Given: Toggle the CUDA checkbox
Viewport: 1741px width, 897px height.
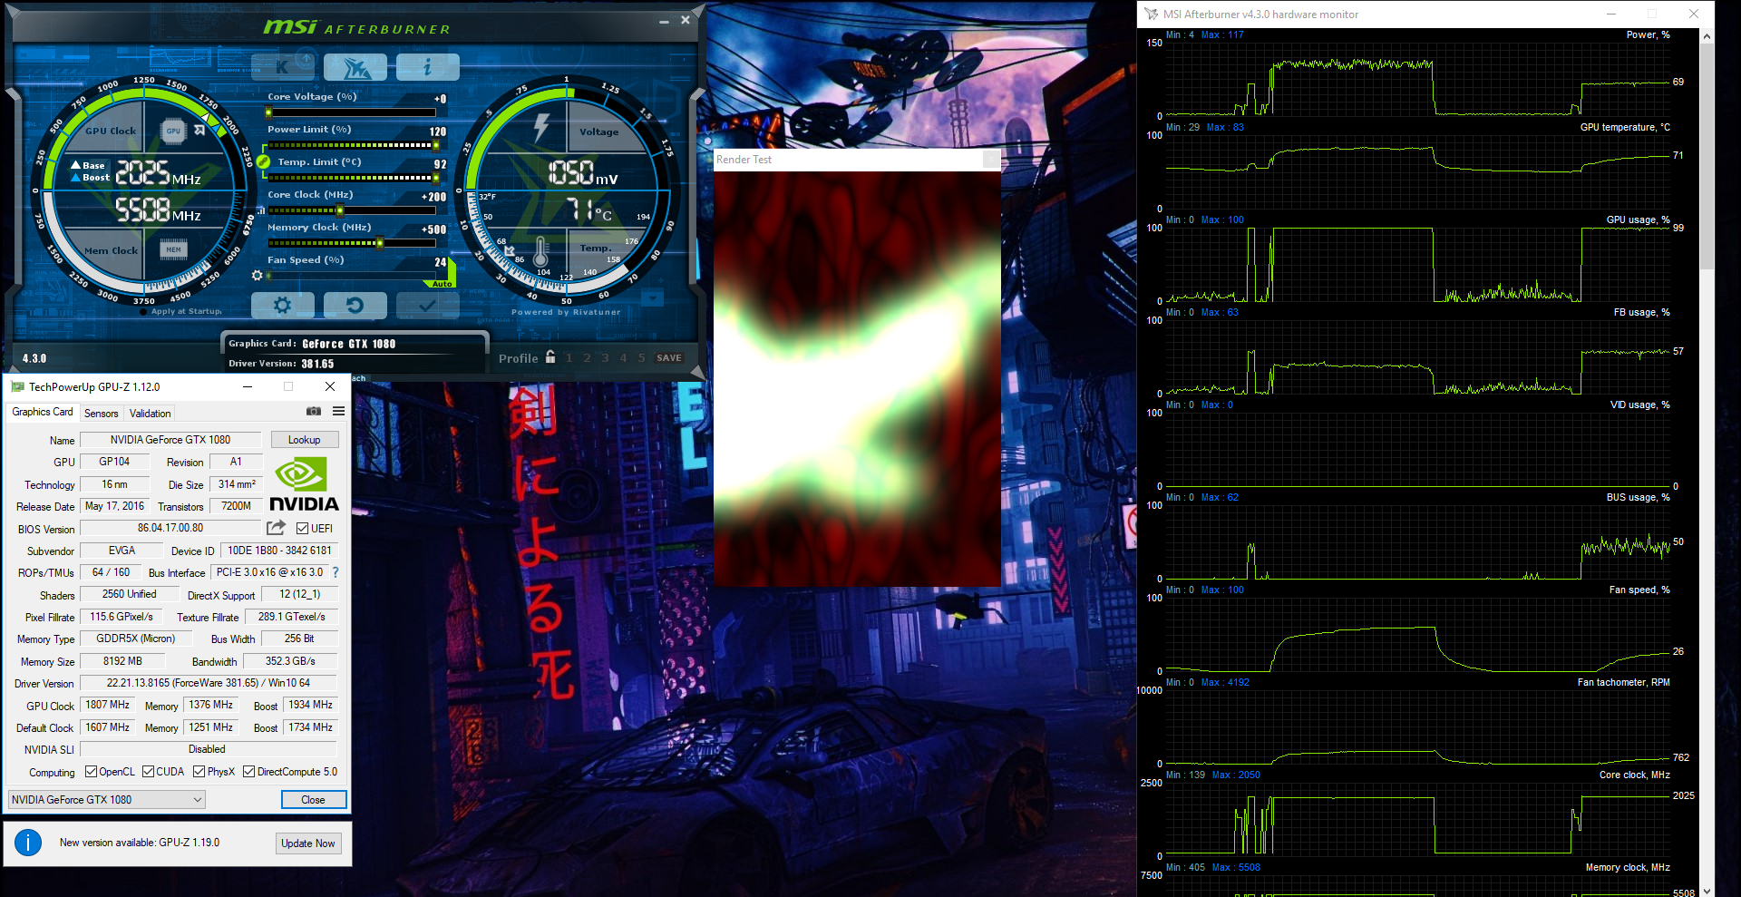Looking at the screenshot, I should tap(148, 772).
